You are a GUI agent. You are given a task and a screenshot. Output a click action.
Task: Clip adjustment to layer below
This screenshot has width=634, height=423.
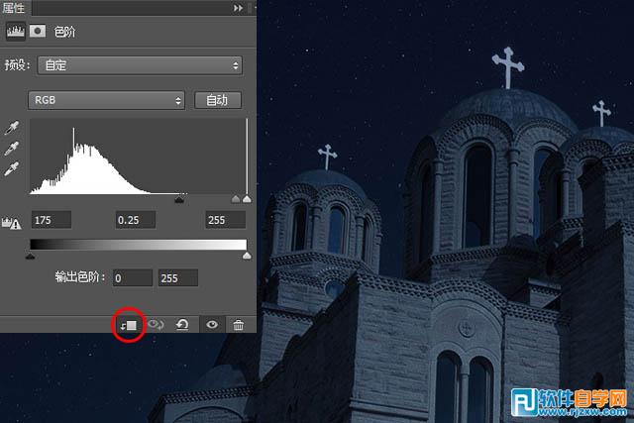129,325
